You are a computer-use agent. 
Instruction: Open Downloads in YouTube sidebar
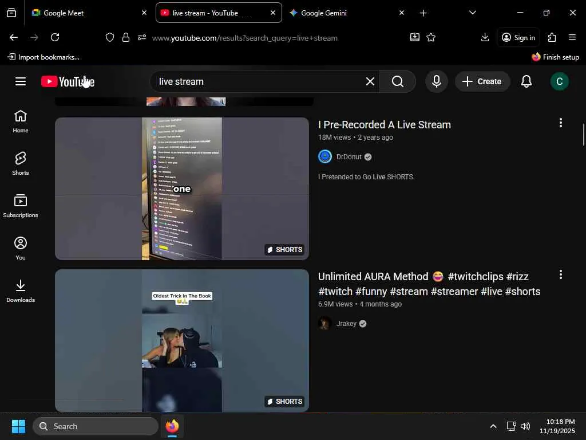click(21, 291)
